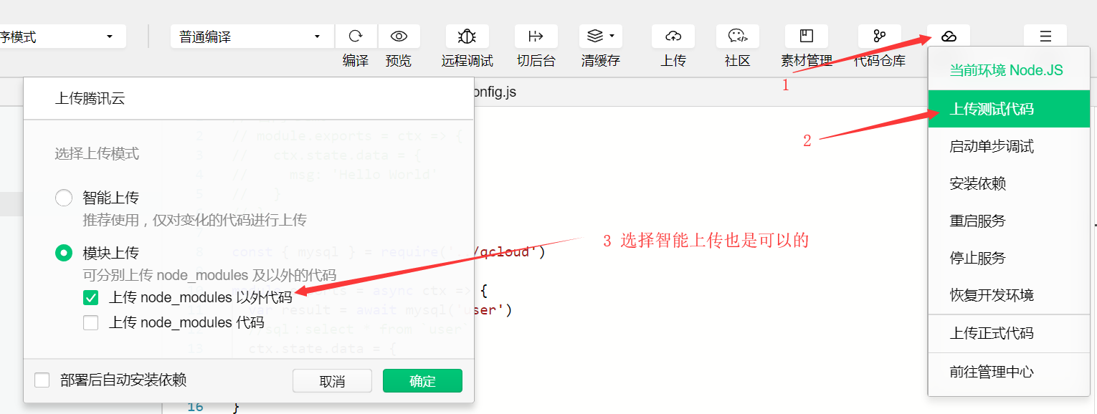Enable 部署后自动安装依赖 checkbox
The height and width of the screenshot is (414, 1097).
42,380
